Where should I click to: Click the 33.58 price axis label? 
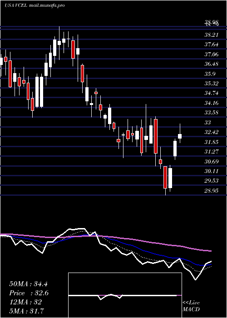coord(212,113)
